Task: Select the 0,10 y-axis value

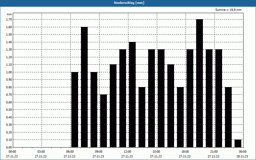Action: (x=9, y=140)
